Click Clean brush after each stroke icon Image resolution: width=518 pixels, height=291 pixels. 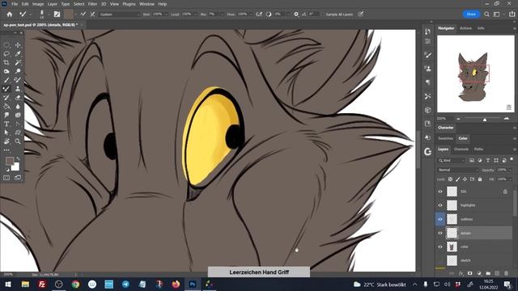92,15
